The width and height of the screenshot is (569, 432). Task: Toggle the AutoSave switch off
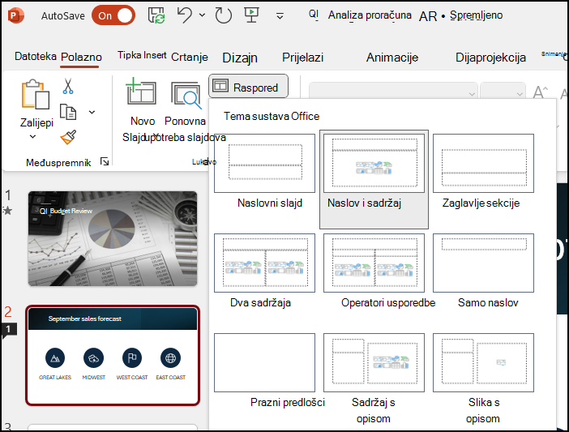pos(113,15)
